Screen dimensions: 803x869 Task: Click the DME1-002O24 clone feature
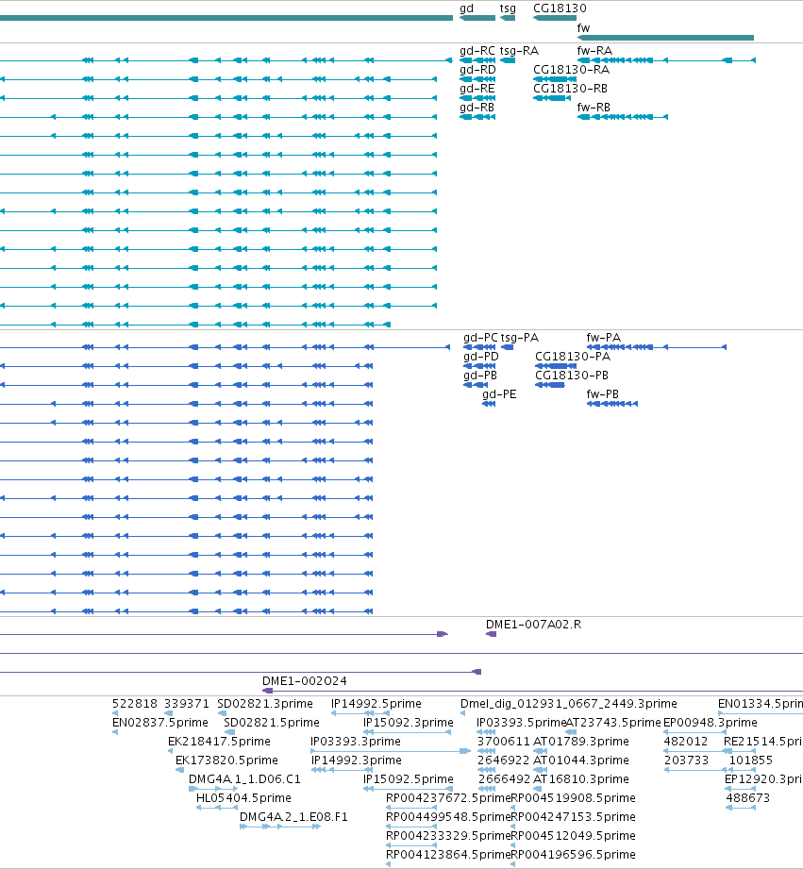(532, 691)
